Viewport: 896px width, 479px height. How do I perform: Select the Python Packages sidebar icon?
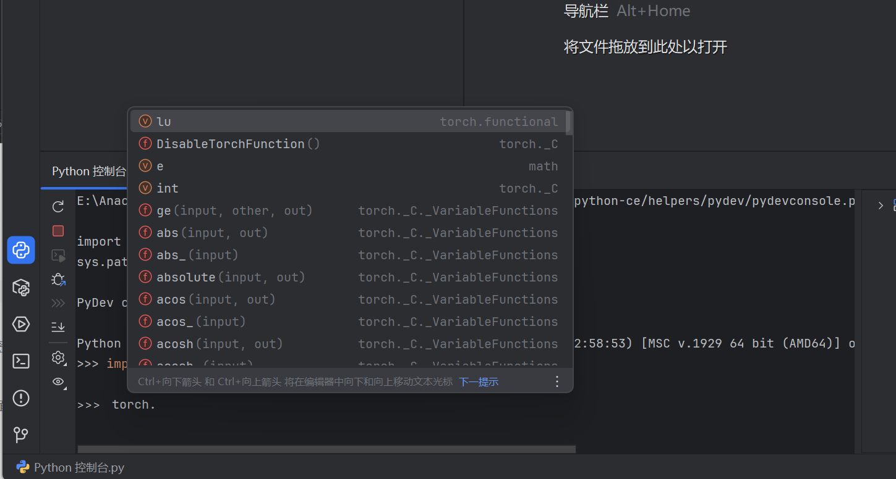point(21,287)
